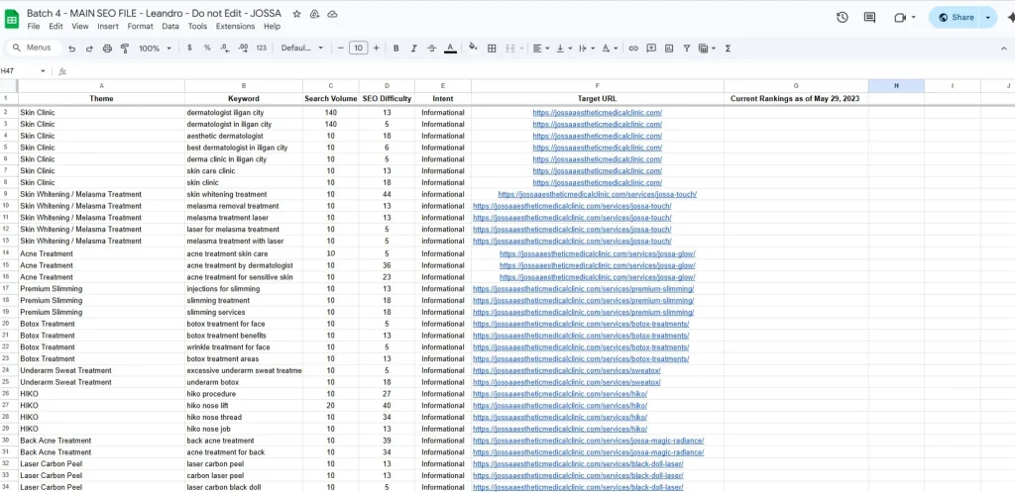Viewport: 1015px width, 492px height.
Task: Open text rotation dropdown
Action: tap(610, 49)
